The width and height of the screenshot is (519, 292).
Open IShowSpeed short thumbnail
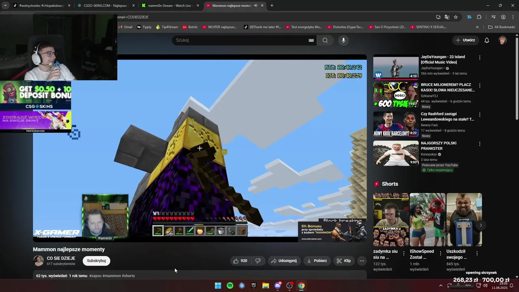point(427,219)
